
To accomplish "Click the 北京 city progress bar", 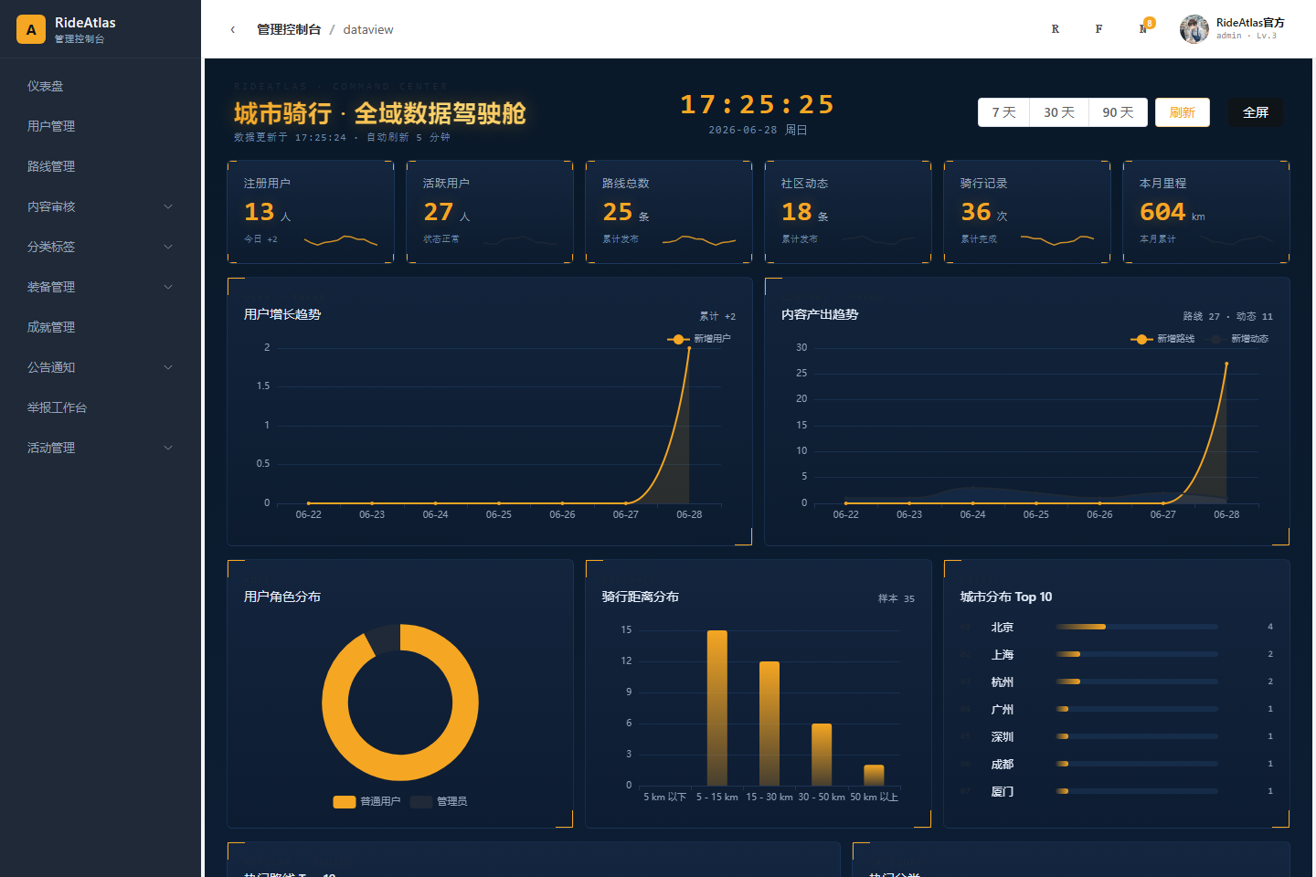I will coord(1137,627).
